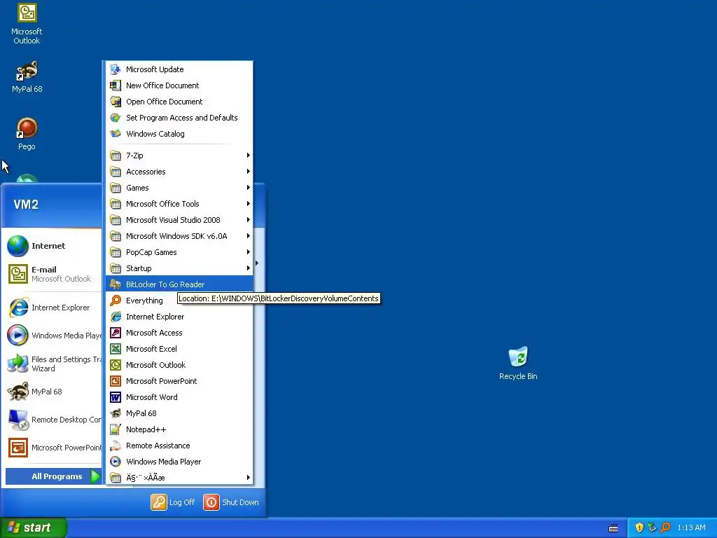717x538 pixels.
Task: Click the Windows start button
Action: (x=34, y=527)
